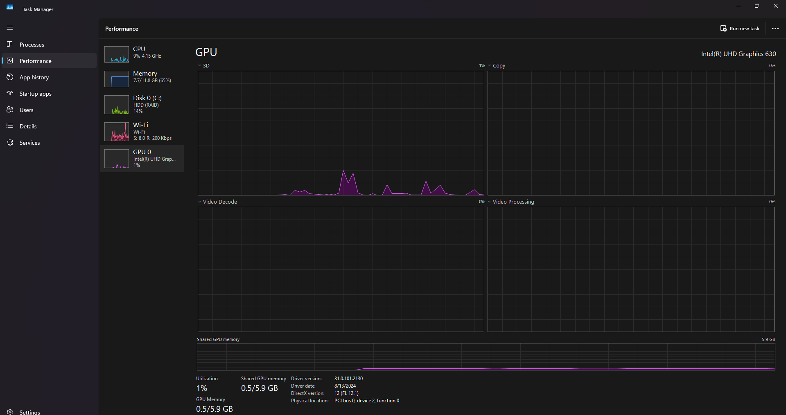Open the three-dot more options menu
This screenshot has height=415, width=786.
click(775, 29)
